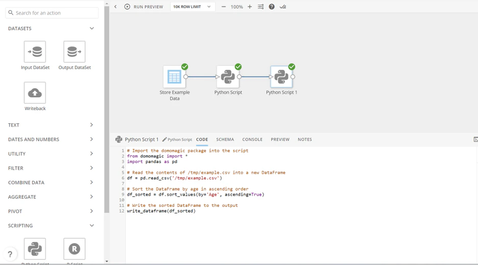The image size is (478, 265).
Task: Select the Writeback action tile
Action: coord(35,93)
